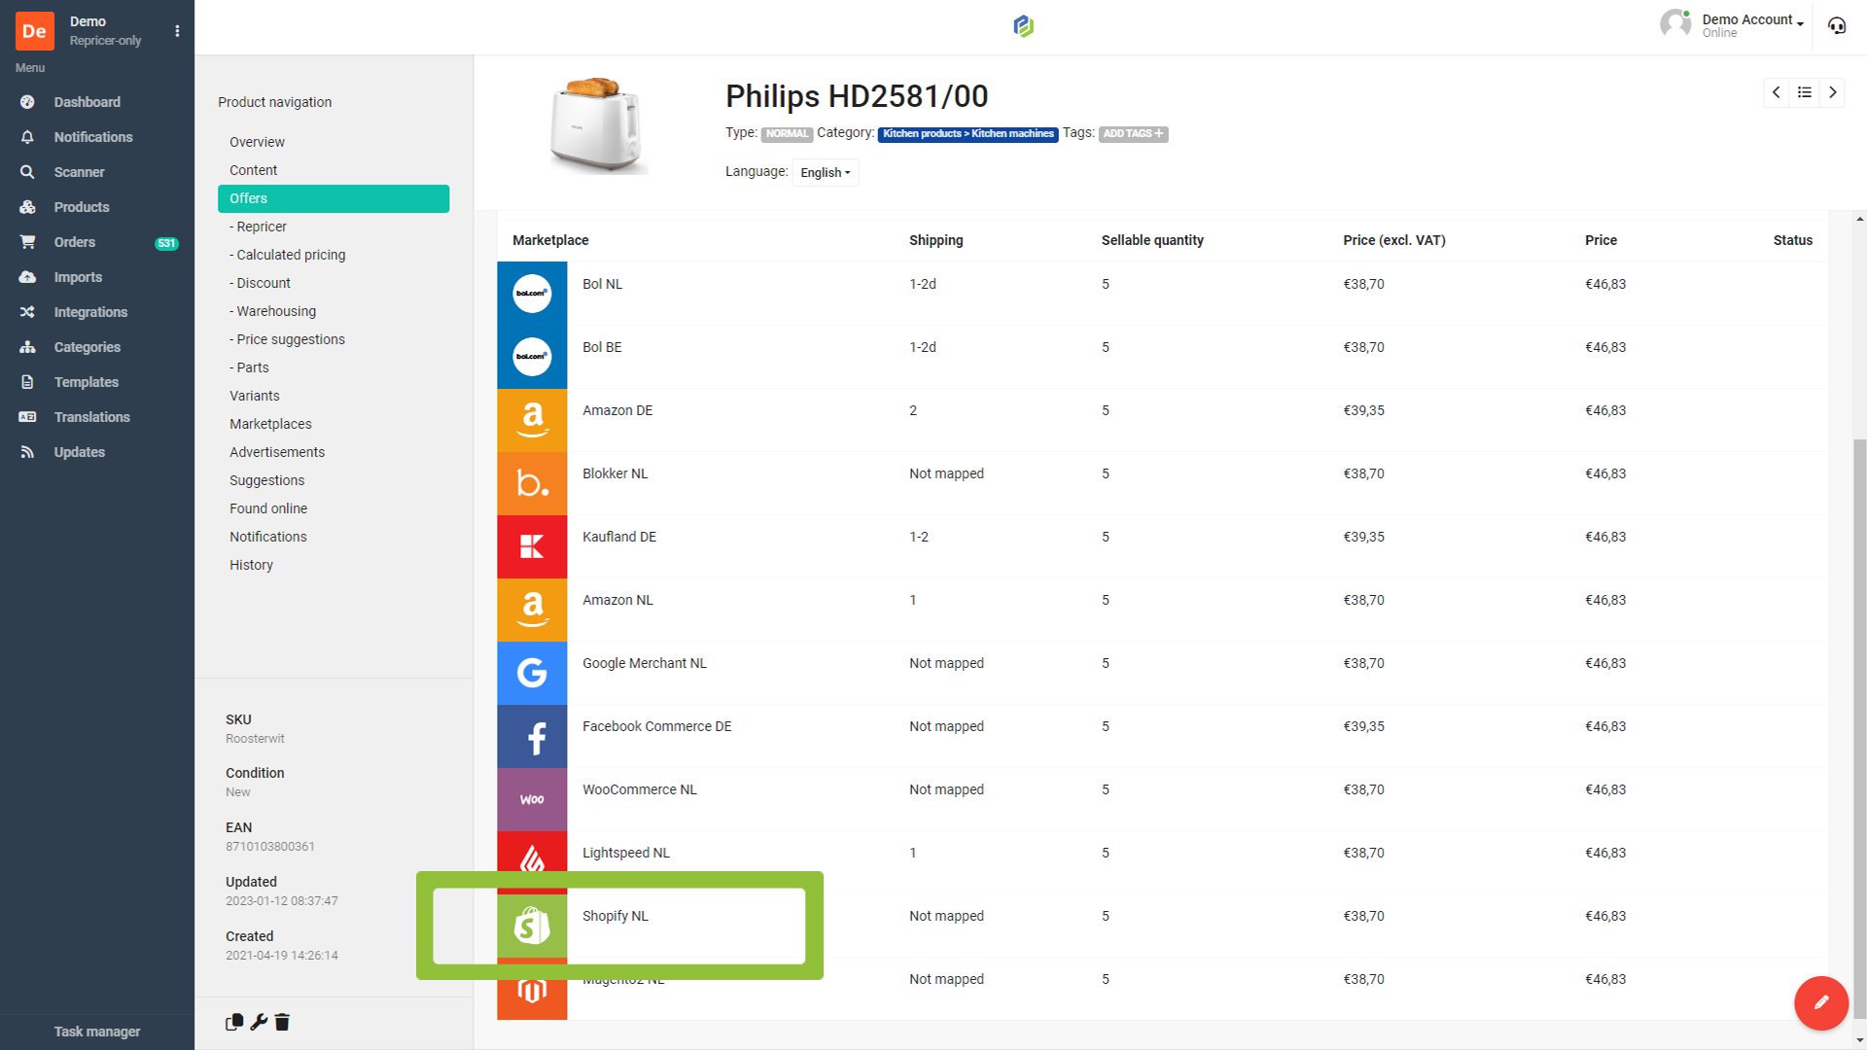The height and width of the screenshot is (1050, 1867).
Task: Click the wrench settings icon in toolbar
Action: point(258,1022)
